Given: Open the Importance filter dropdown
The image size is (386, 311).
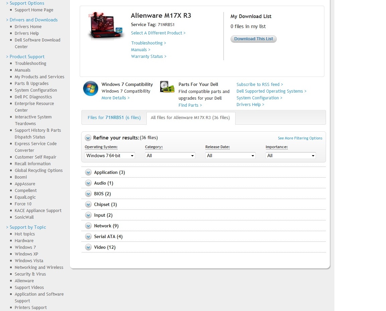Looking at the screenshot, I should [x=291, y=155].
